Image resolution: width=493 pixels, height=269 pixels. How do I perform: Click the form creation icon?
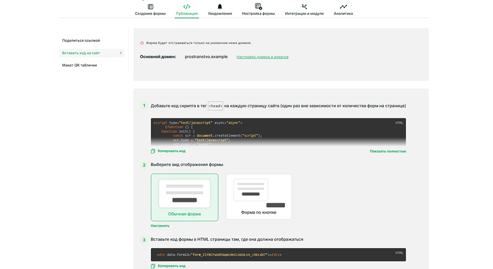[150, 7]
